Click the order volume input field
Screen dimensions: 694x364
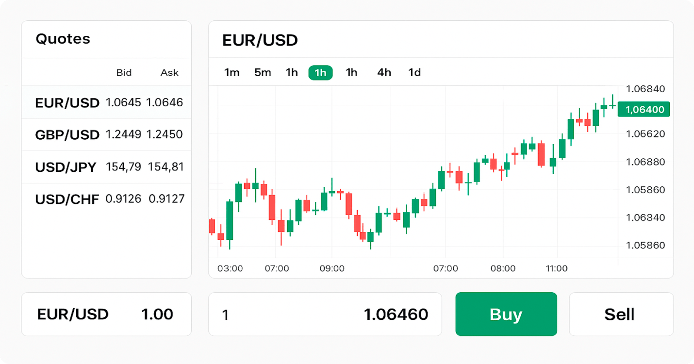coord(243,314)
